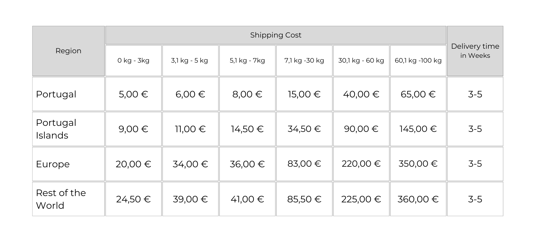The width and height of the screenshot is (546, 242).
Task: Select the Region header cell
Action: (68, 51)
